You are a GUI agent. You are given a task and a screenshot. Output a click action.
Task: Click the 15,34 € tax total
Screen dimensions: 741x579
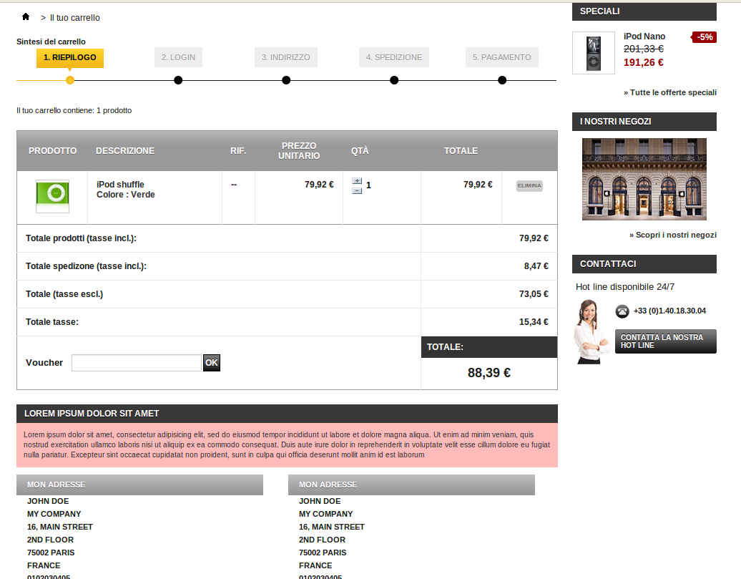tap(534, 322)
